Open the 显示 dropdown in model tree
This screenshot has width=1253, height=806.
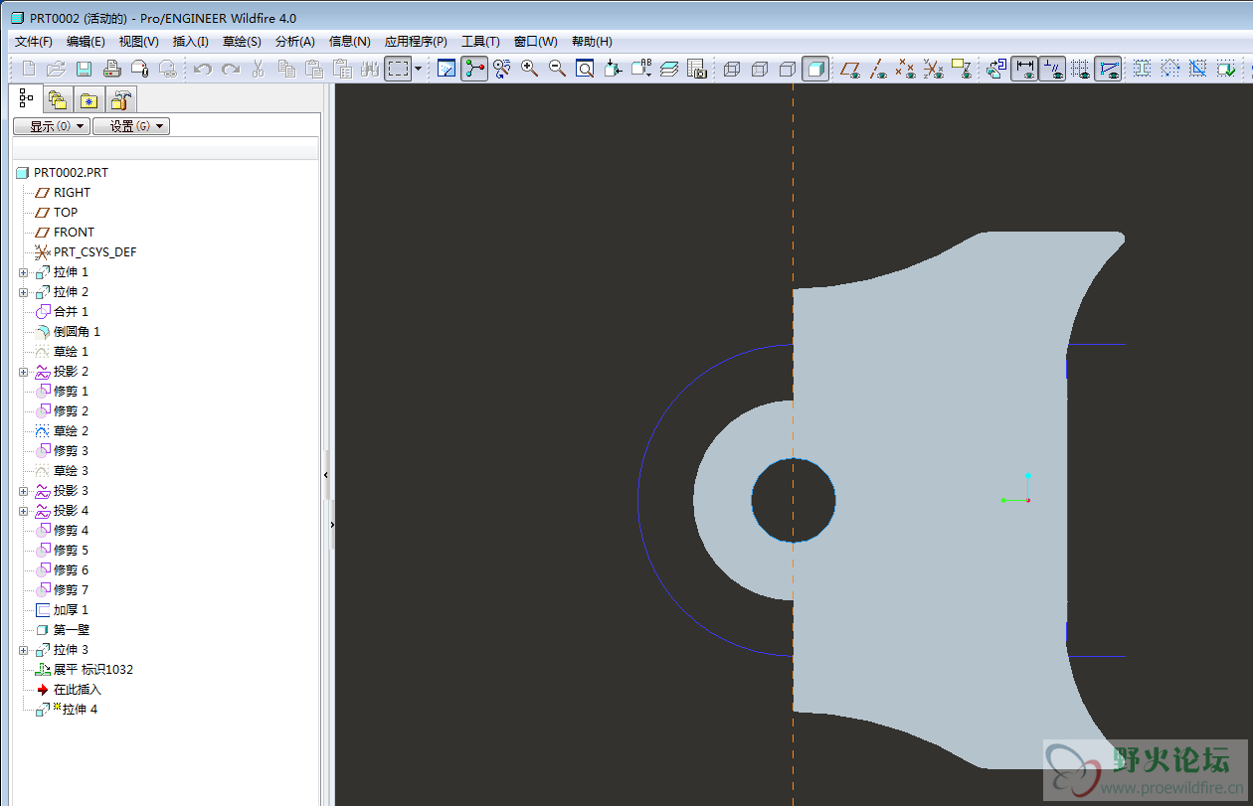pos(51,126)
